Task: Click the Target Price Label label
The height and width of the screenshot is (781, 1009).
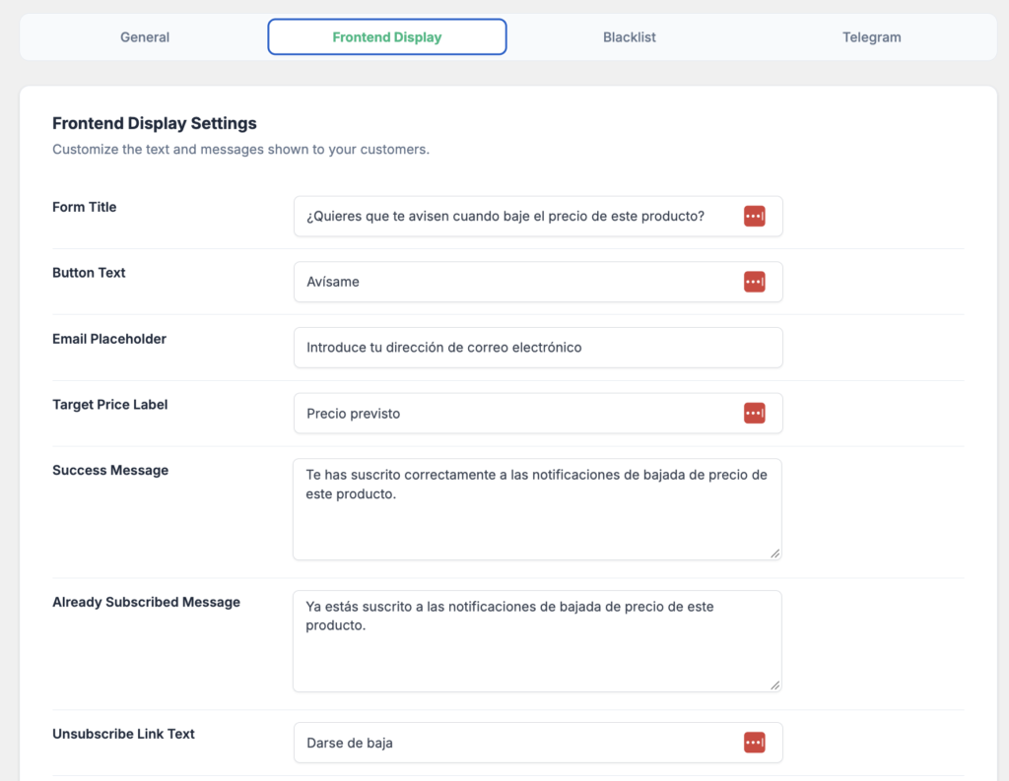Action: coord(110,405)
